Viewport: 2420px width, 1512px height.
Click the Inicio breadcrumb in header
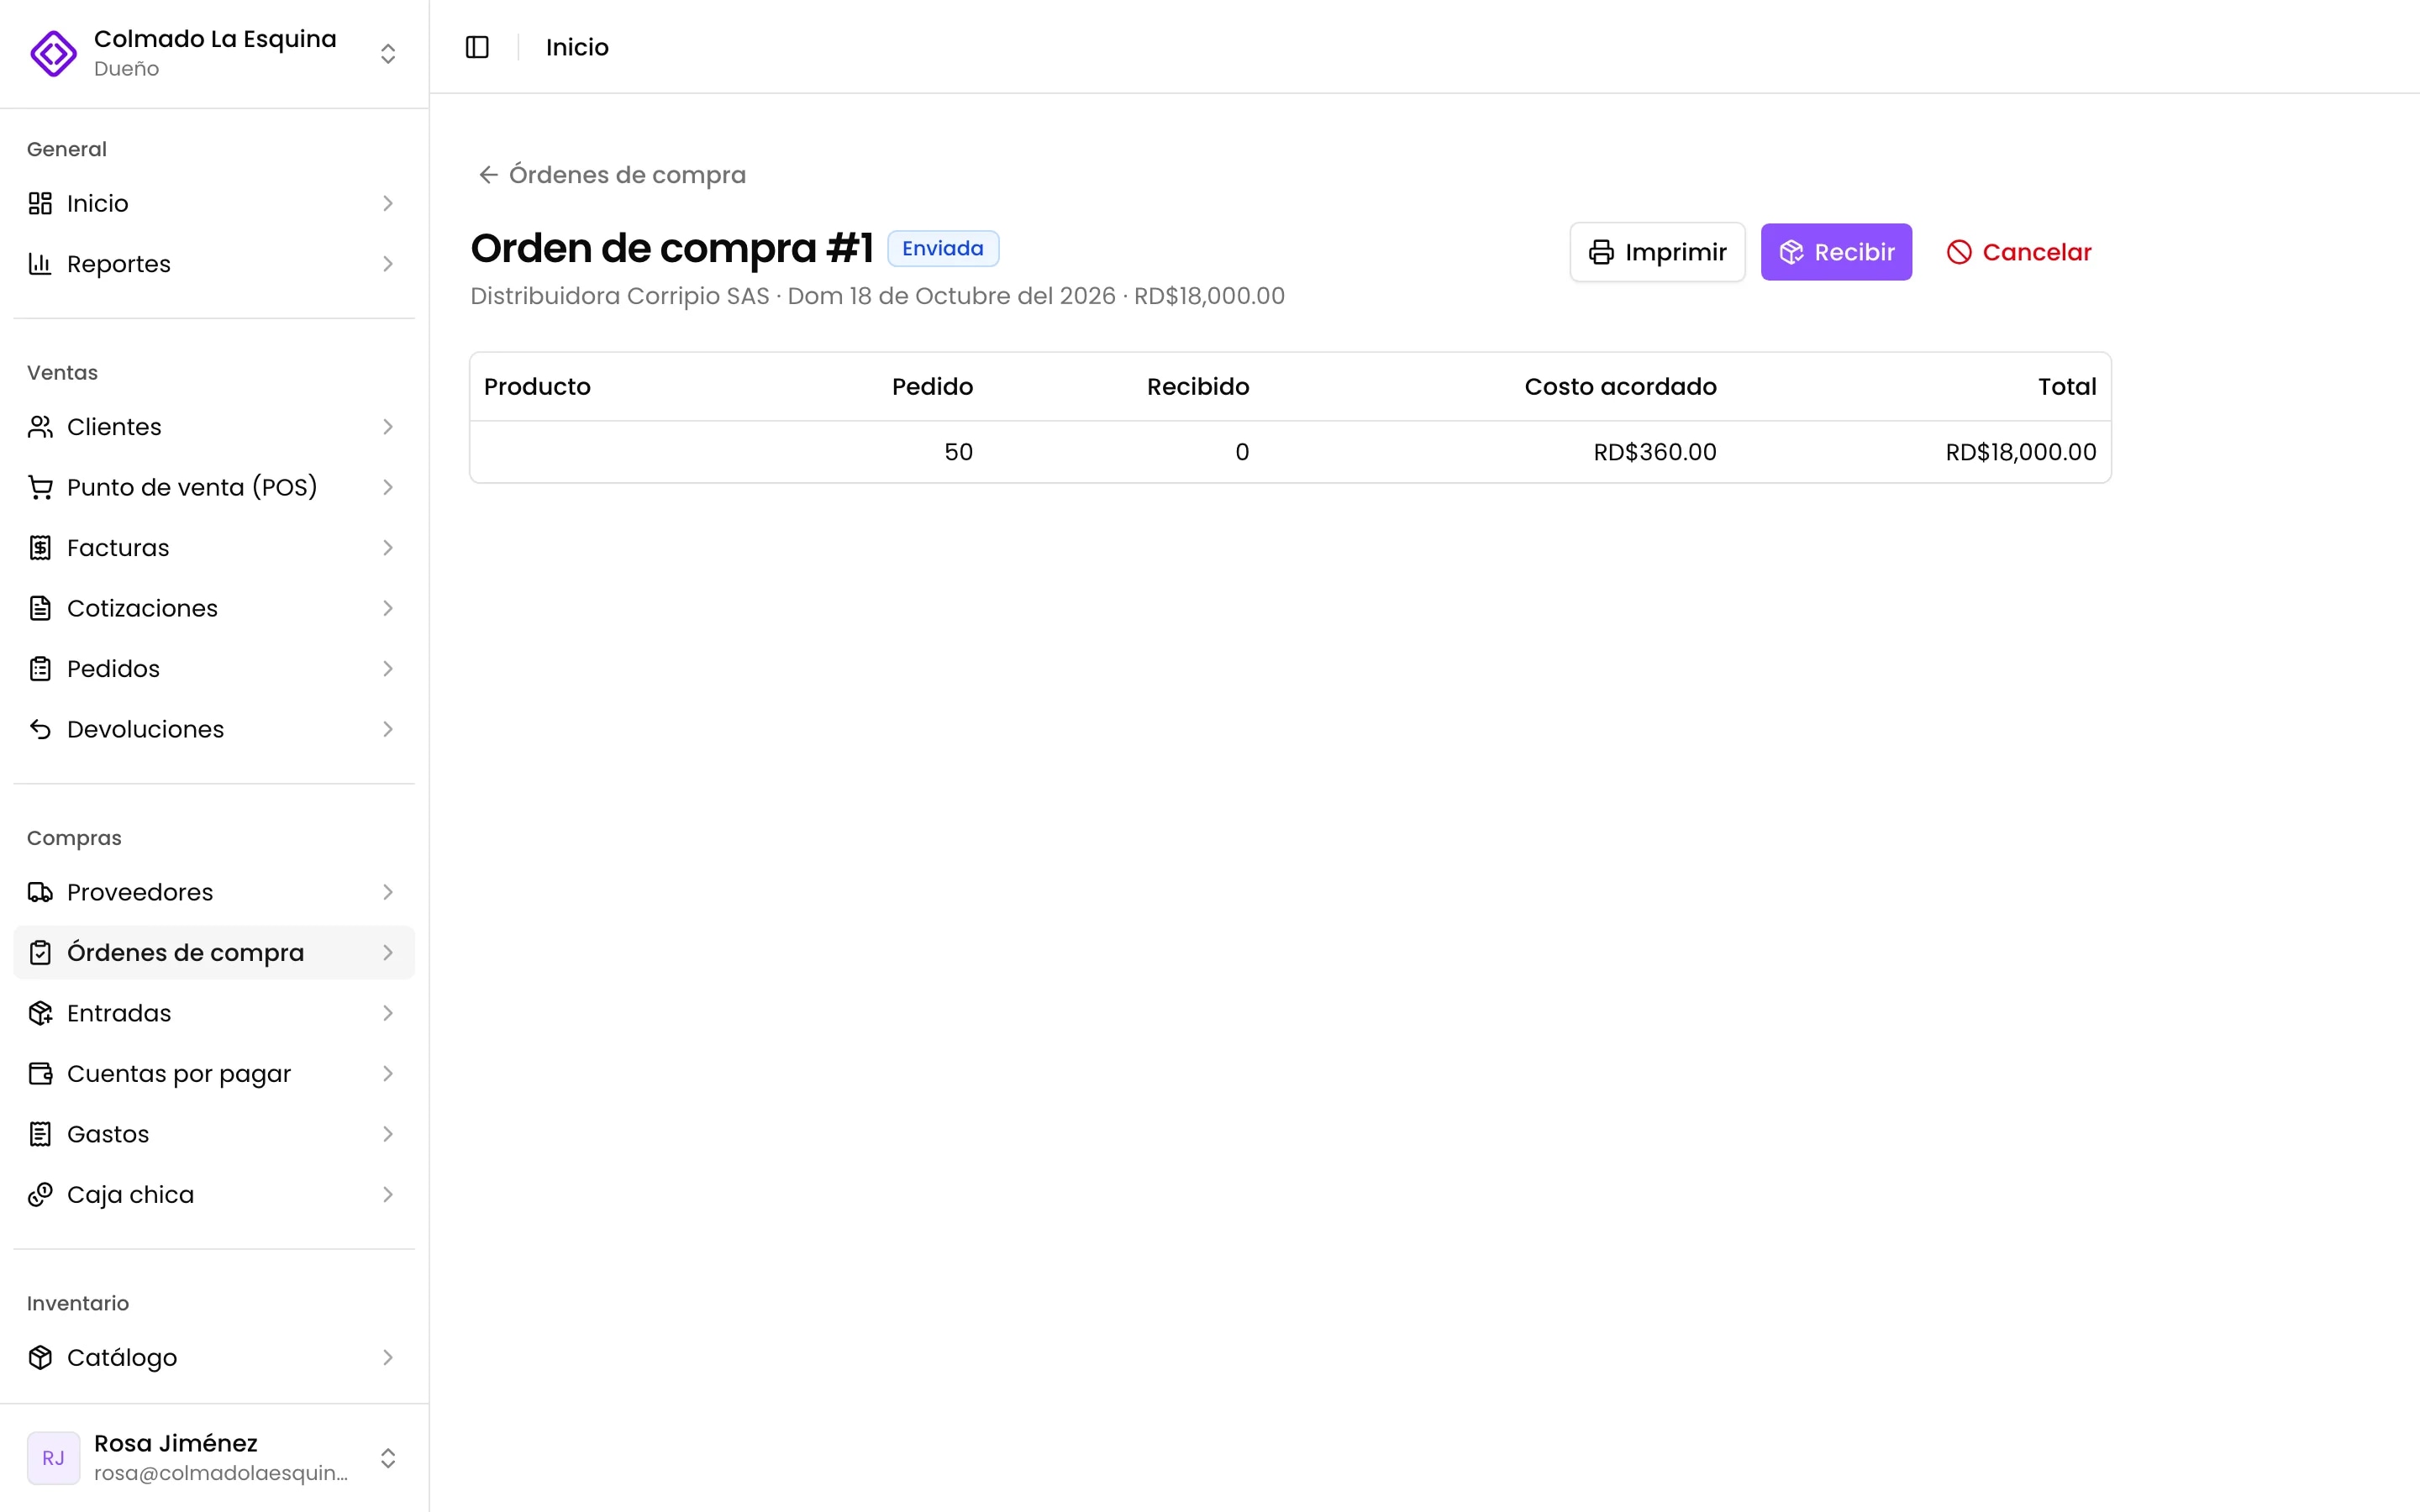[x=577, y=47]
